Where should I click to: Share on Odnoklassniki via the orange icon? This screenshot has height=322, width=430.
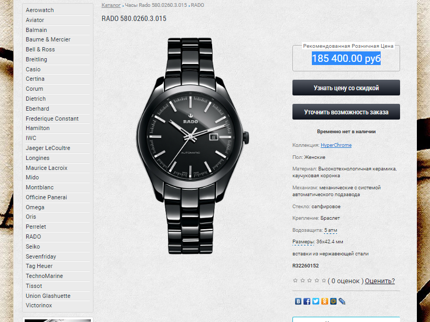(x=324, y=301)
